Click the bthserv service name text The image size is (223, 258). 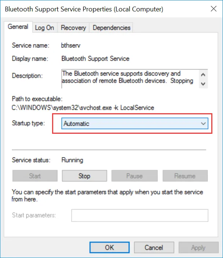tap(70, 46)
